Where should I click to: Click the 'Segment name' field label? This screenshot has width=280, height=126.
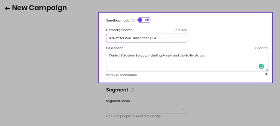[x=118, y=101]
